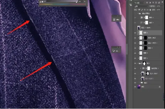Image resolution: width=165 pixels, height=109 pixels.
Task: Collapse the top layer group arrow
Action: pos(138,14)
